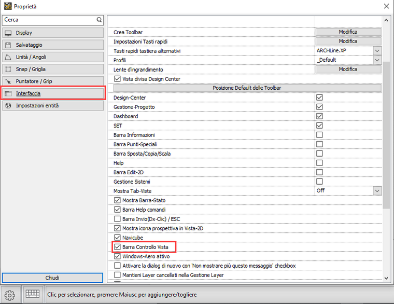Click the vertical scrollbar thumb
Screen dimensions: 394x304
386,135
